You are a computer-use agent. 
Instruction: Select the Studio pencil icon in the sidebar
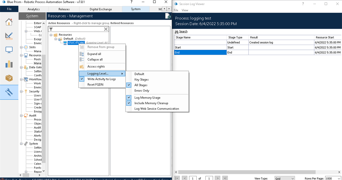coord(9,36)
